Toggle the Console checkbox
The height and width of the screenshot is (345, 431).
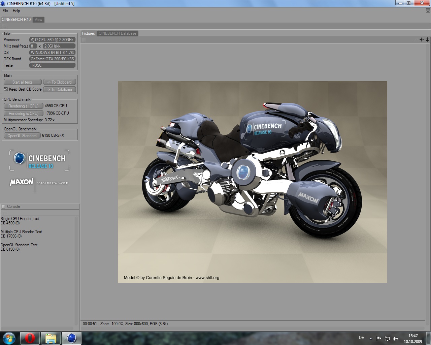pyautogui.click(x=3, y=207)
